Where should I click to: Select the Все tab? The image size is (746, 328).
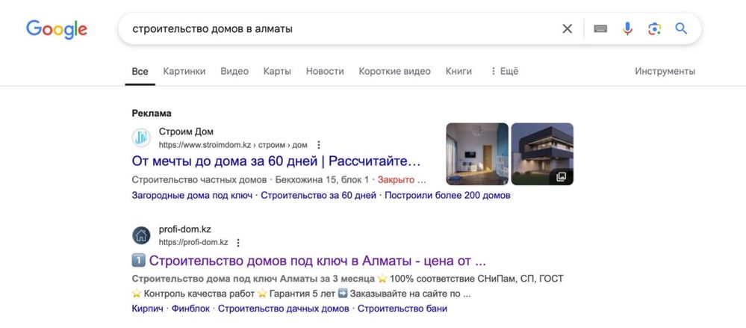[x=140, y=72]
